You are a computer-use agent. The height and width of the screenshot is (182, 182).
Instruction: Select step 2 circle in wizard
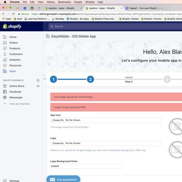(x=90, y=79)
